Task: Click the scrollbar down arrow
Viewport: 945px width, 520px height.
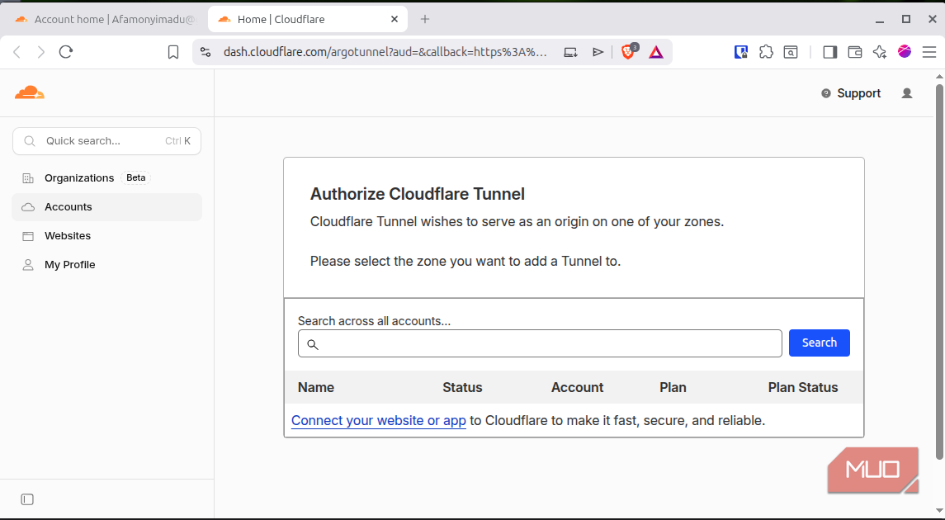Action: pos(939,512)
